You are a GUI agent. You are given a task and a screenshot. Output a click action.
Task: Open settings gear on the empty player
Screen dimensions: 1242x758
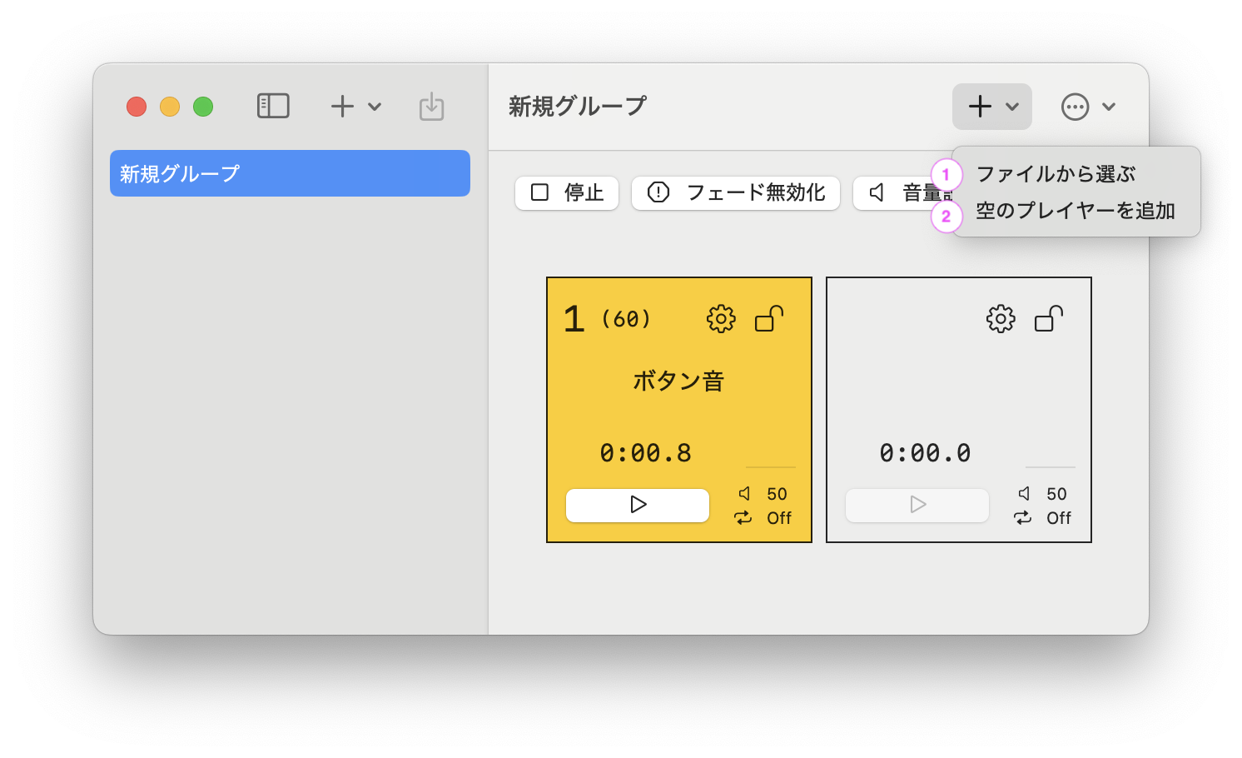click(x=1001, y=319)
